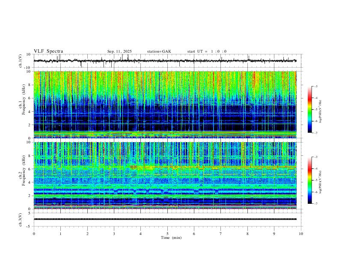Click the time axis tick label "7"
Image resolution: width=339 pixels, height=262 pixels.
221,234
